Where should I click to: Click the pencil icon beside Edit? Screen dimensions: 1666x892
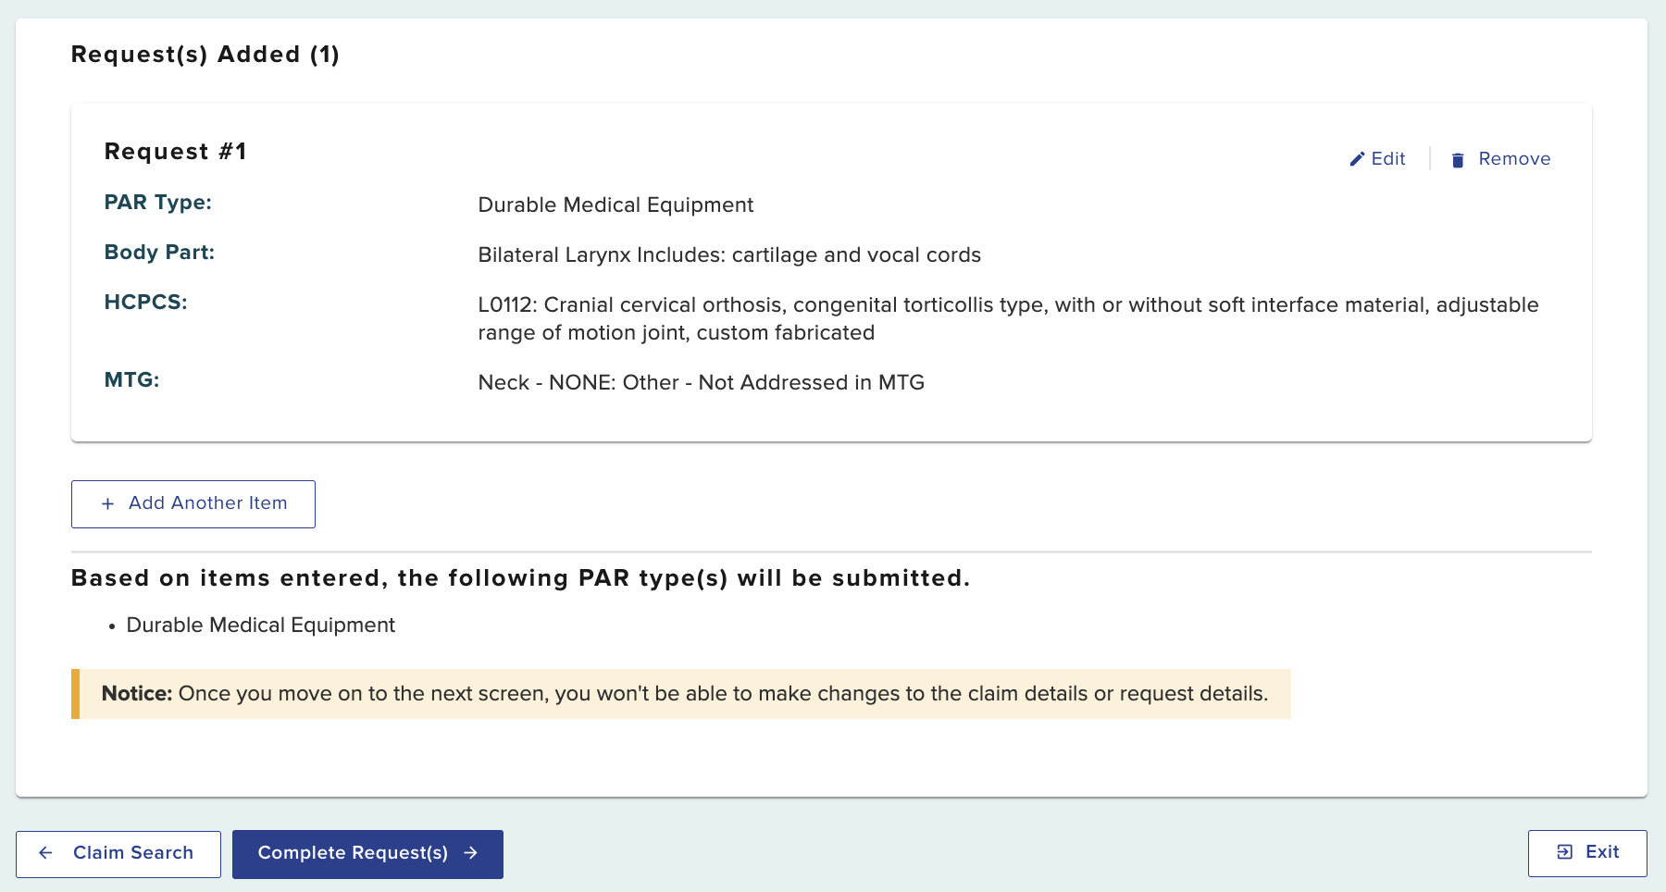point(1357,159)
